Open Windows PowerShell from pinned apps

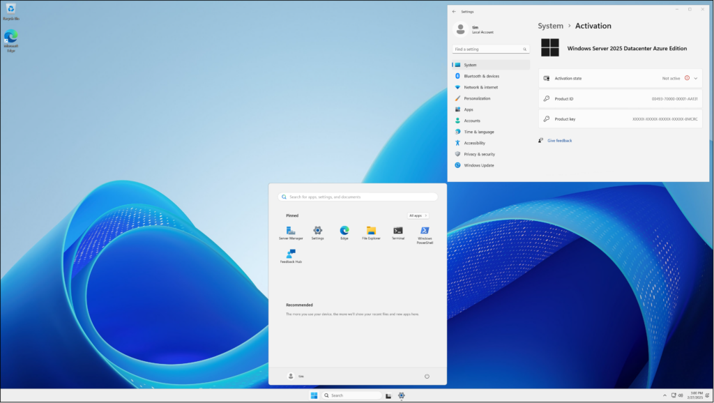[x=425, y=234]
